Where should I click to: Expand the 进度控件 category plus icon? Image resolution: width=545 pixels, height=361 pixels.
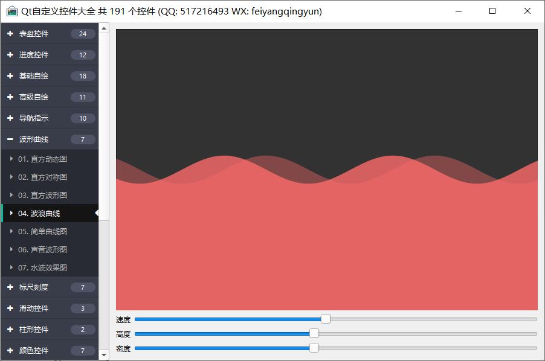click(x=10, y=55)
